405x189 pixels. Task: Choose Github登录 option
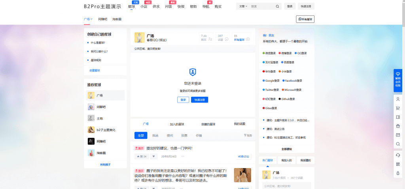click(287, 99)
